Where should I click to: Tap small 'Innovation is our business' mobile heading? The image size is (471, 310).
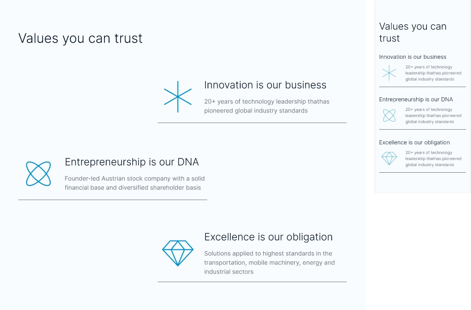click(413, 57)
